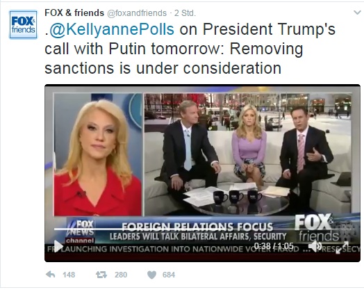The height and width of the screenshot is (299, 364).
Task: View the 280 retweets count
Action: click(x=121, y=275)
